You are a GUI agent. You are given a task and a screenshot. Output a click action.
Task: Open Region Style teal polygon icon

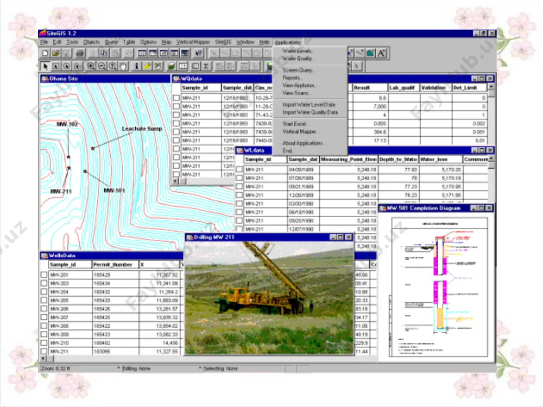tap(370, 53)
